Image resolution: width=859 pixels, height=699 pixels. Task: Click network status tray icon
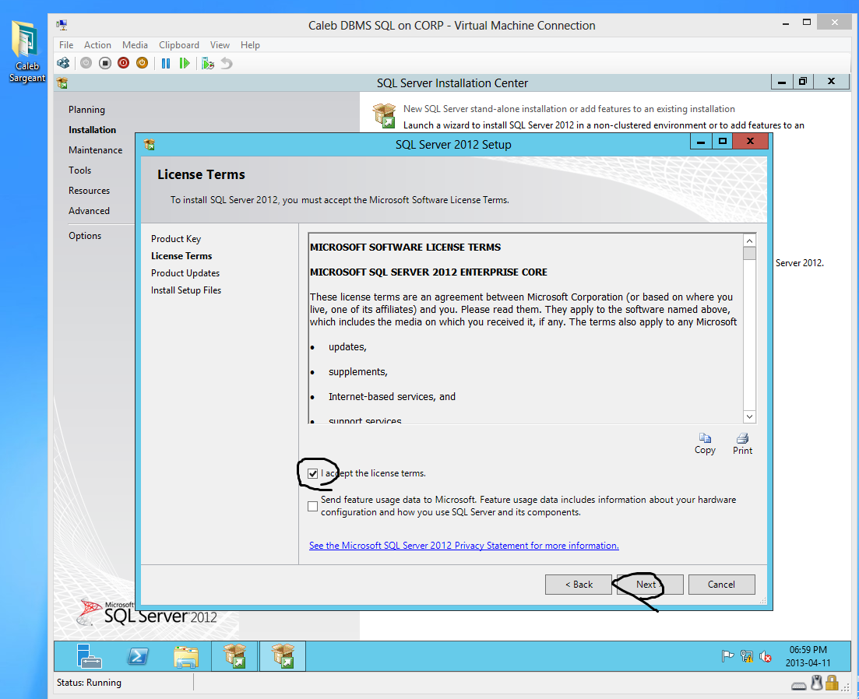[x=746, y=655]
